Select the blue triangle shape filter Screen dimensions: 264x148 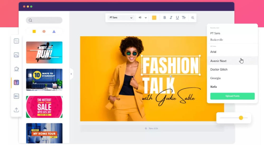tap(54, 31)
